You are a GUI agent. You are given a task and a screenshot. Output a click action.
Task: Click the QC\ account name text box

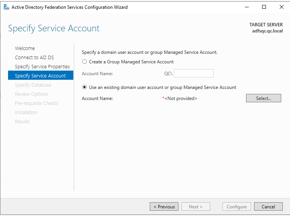[x=193, y=74]
